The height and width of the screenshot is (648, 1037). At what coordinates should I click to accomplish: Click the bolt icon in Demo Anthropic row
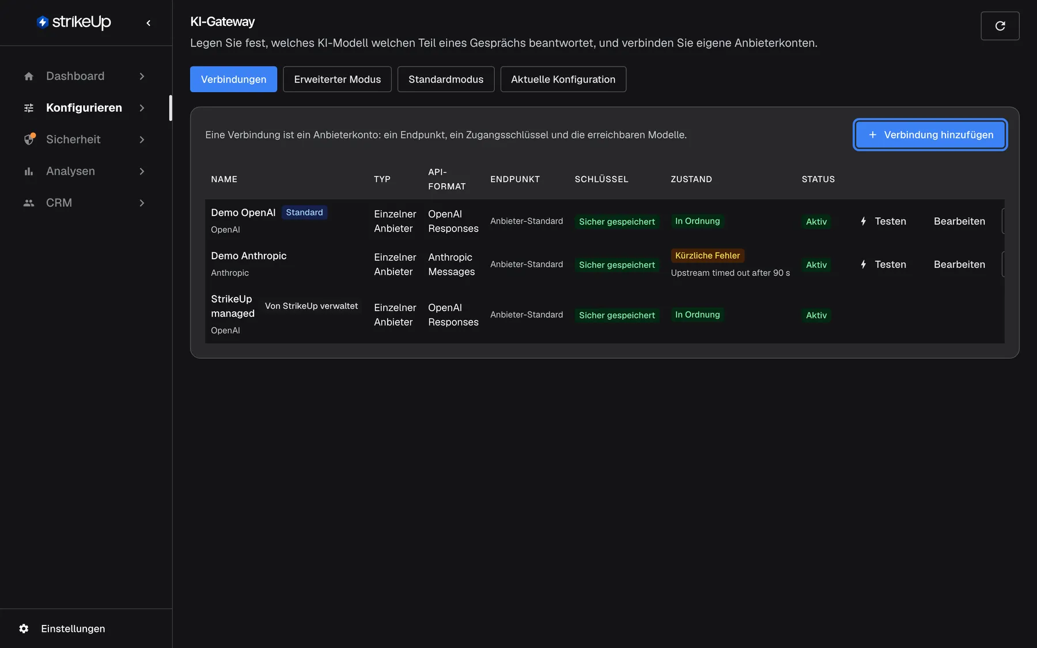[x=863, y=264]
